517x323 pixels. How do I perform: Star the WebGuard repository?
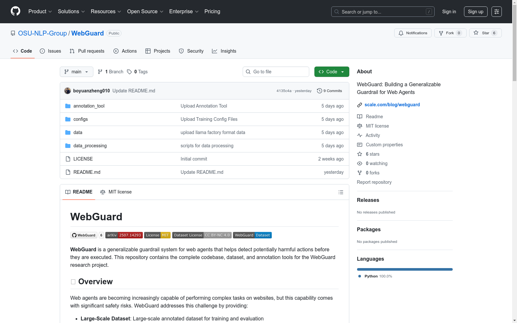point(485,33)
